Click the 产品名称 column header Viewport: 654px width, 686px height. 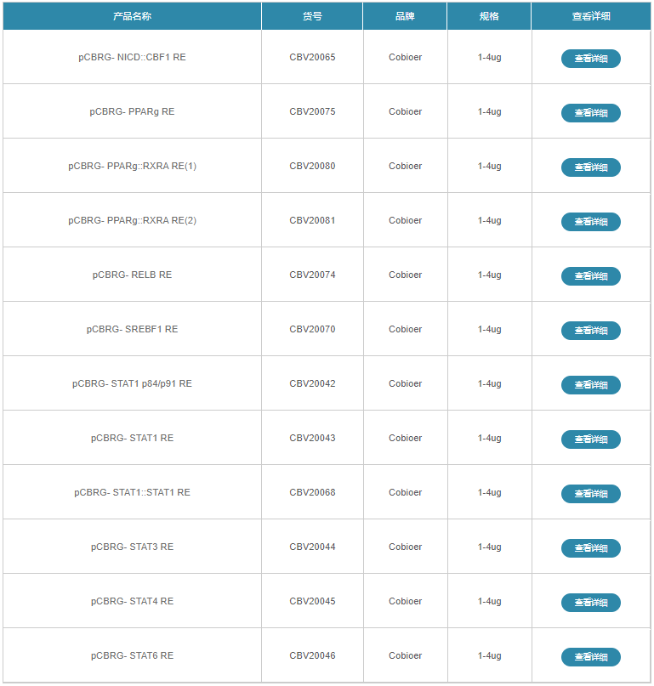point(132,16)
